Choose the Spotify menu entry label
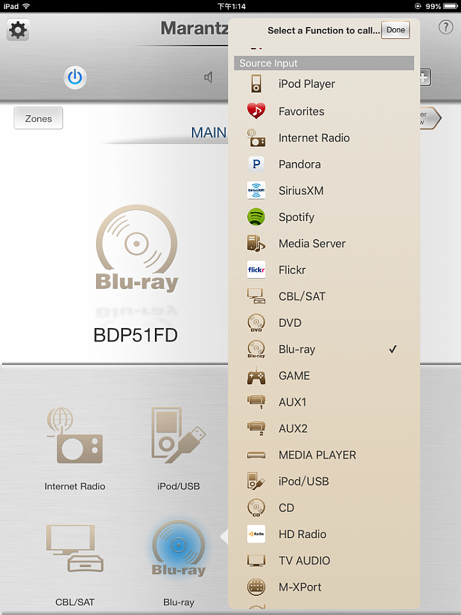 click(x=296, y=217)
